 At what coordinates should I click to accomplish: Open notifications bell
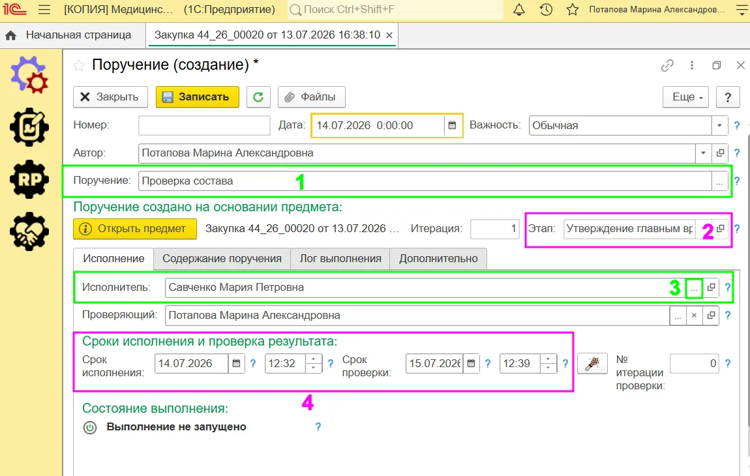(519, 10)
